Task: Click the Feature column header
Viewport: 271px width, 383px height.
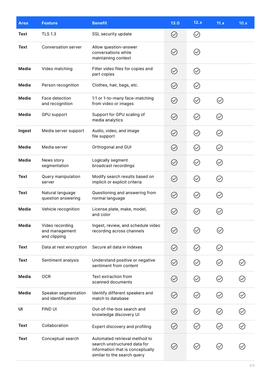Action: tap(49, 23)
